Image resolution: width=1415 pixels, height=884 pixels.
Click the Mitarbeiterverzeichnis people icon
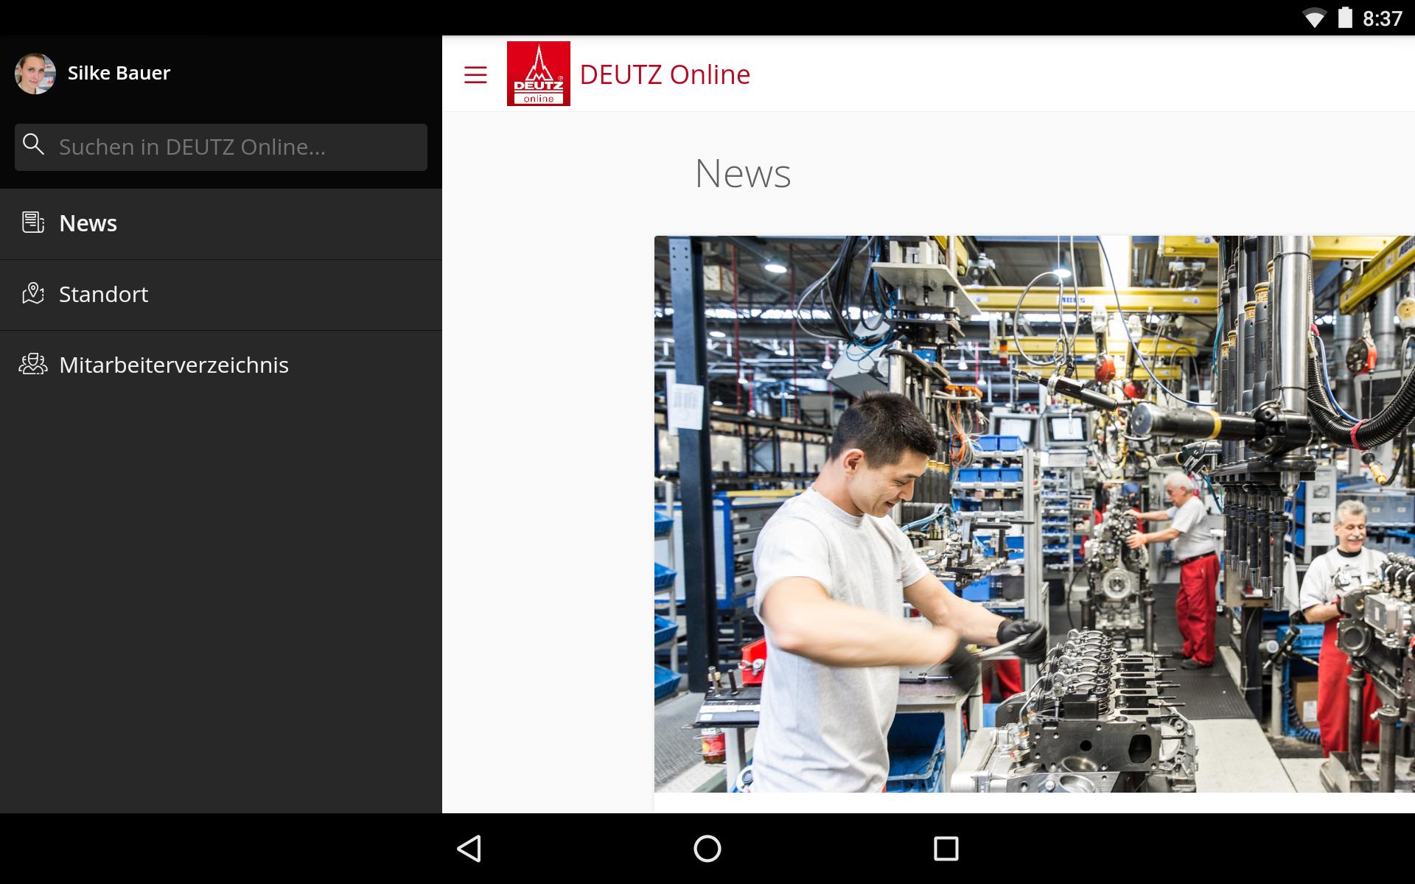point(33,364)
